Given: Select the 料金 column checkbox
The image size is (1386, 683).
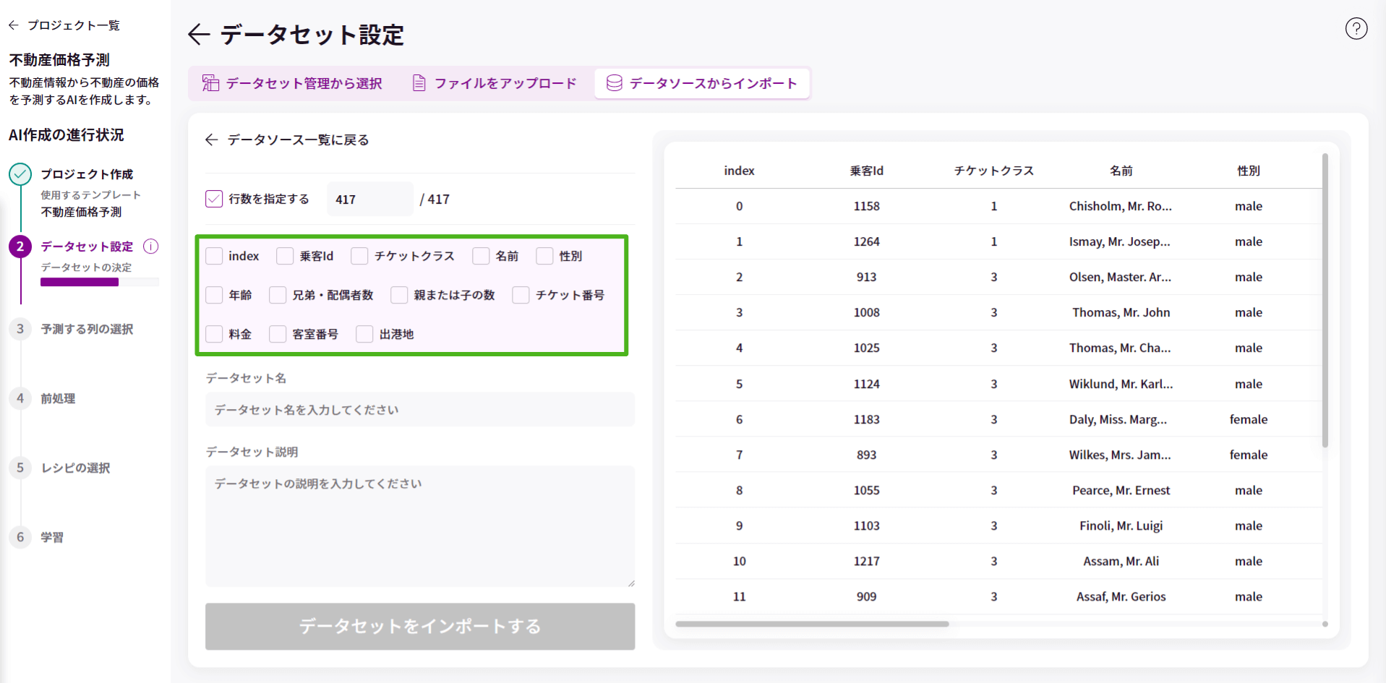Looking at the screenshot, I should [x=214, y=334].
